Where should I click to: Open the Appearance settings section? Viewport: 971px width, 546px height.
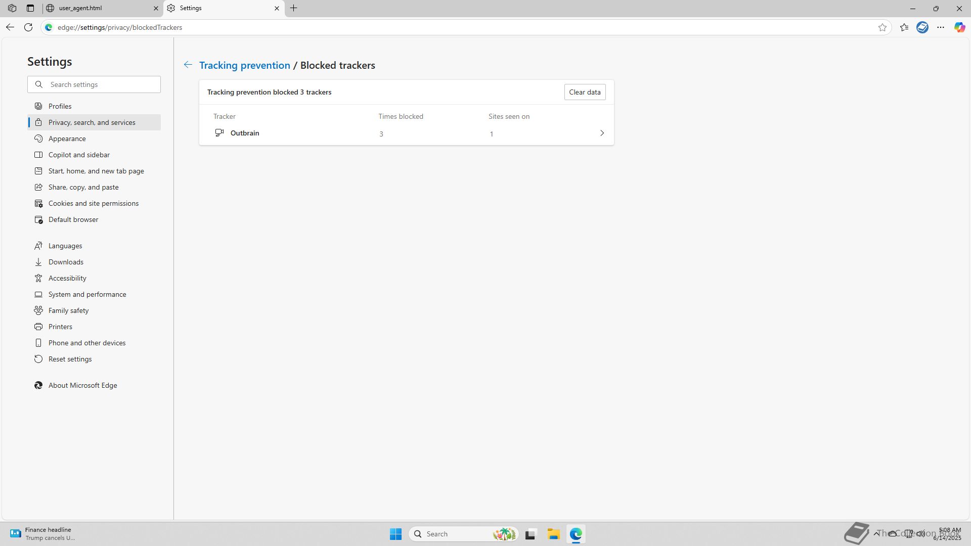(67, 139)
